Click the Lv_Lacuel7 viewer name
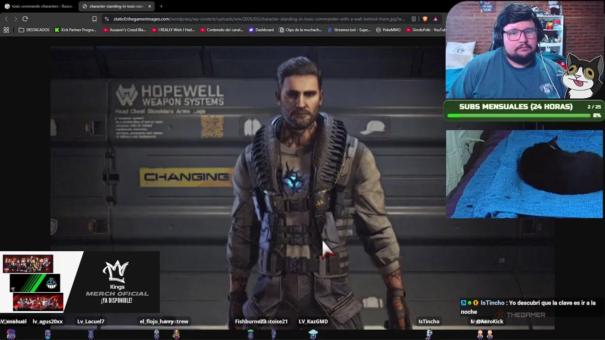The image size is (605, 340). pyautogui.click(x=91, y=322)
